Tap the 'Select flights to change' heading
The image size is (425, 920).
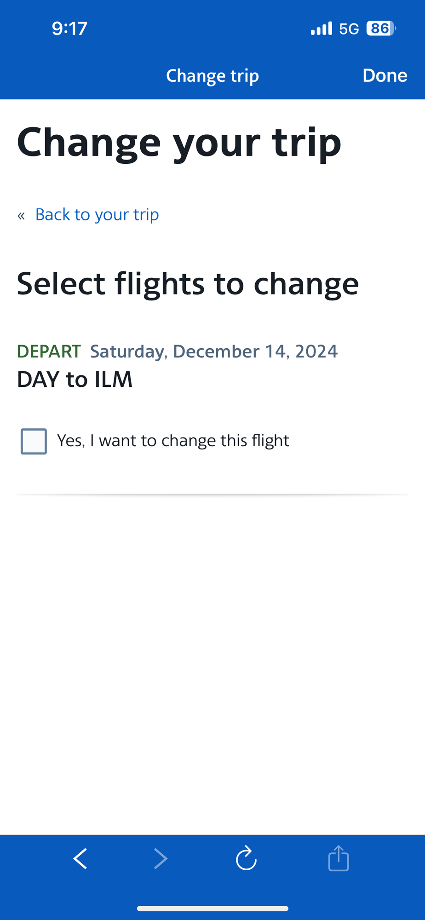click(188, 284)
